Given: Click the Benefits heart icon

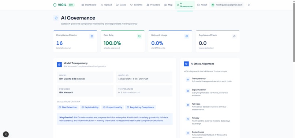Looking at the screenshot, I should click(131, 5).
